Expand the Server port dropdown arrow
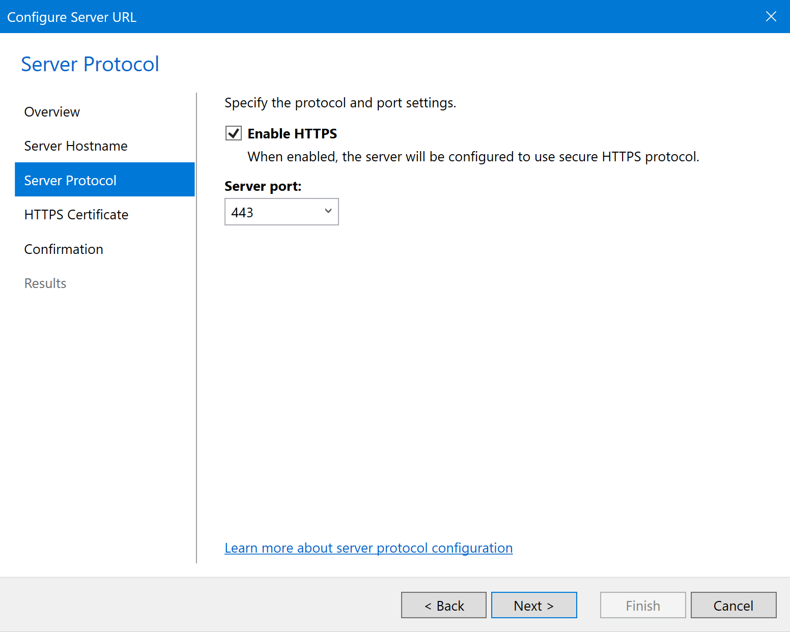The width and height of the screenshot is (790, 632). (x=328, y=212)
